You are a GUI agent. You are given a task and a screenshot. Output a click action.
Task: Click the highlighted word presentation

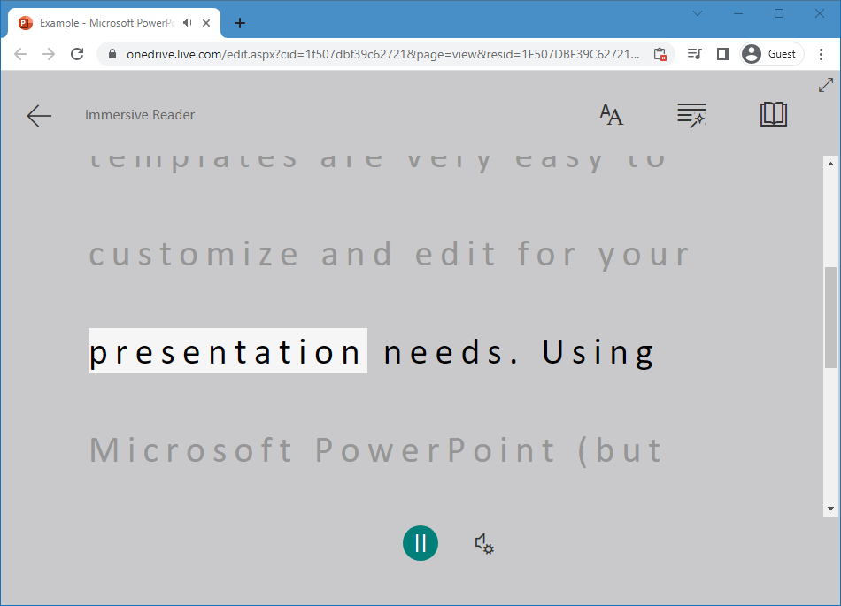228,351
